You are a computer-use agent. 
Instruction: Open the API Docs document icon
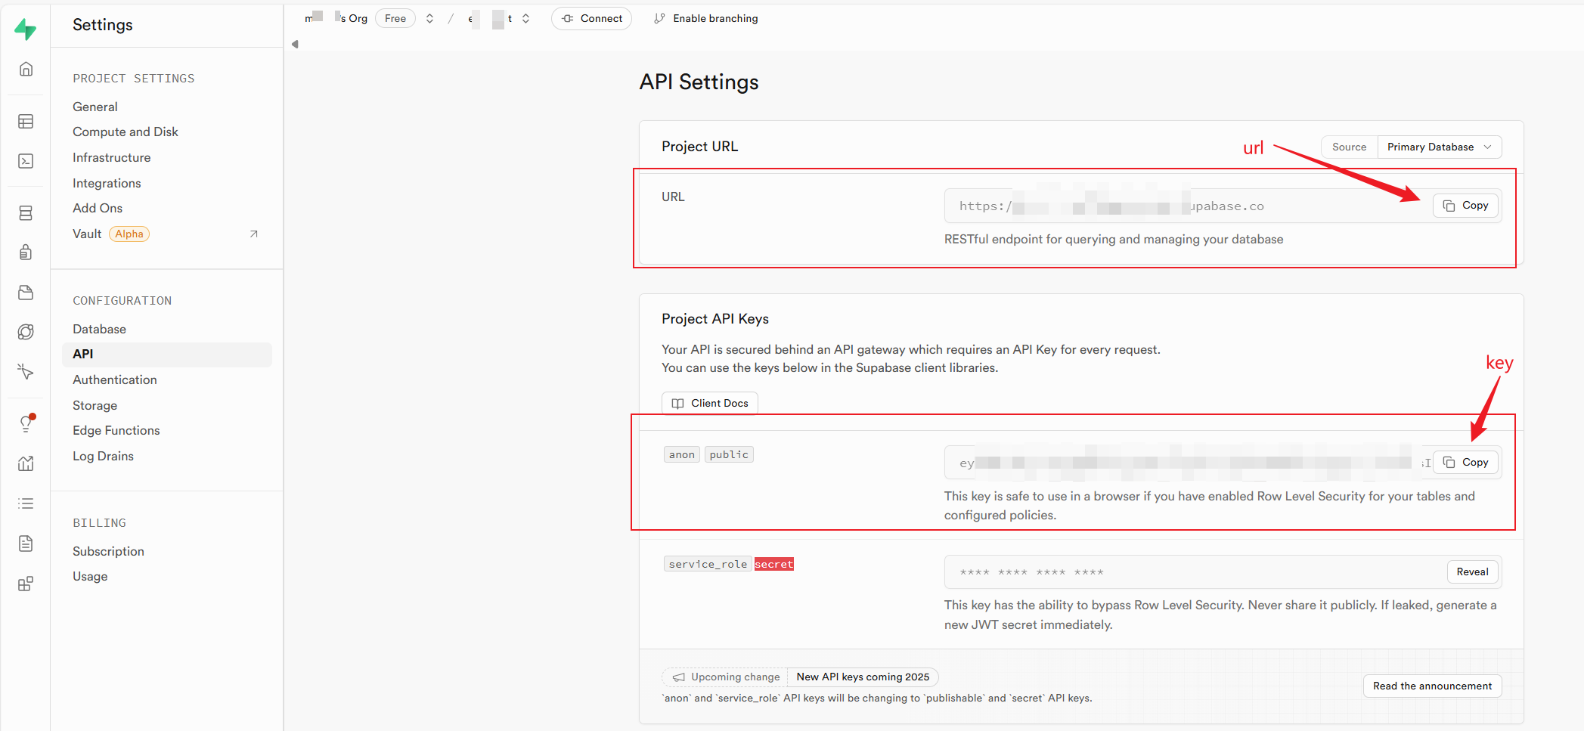point(26,544)
